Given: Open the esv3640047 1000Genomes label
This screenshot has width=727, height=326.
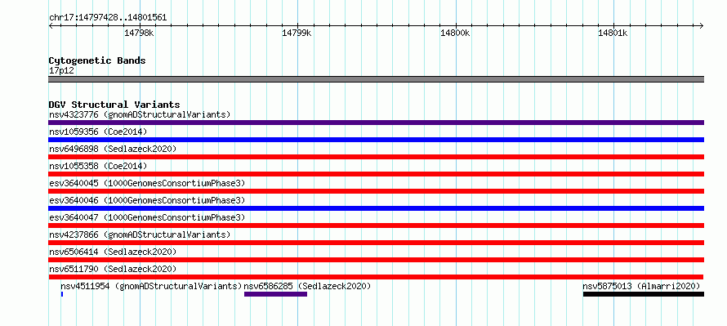Looking at the screenshot, I should click(x=147, y=217).
